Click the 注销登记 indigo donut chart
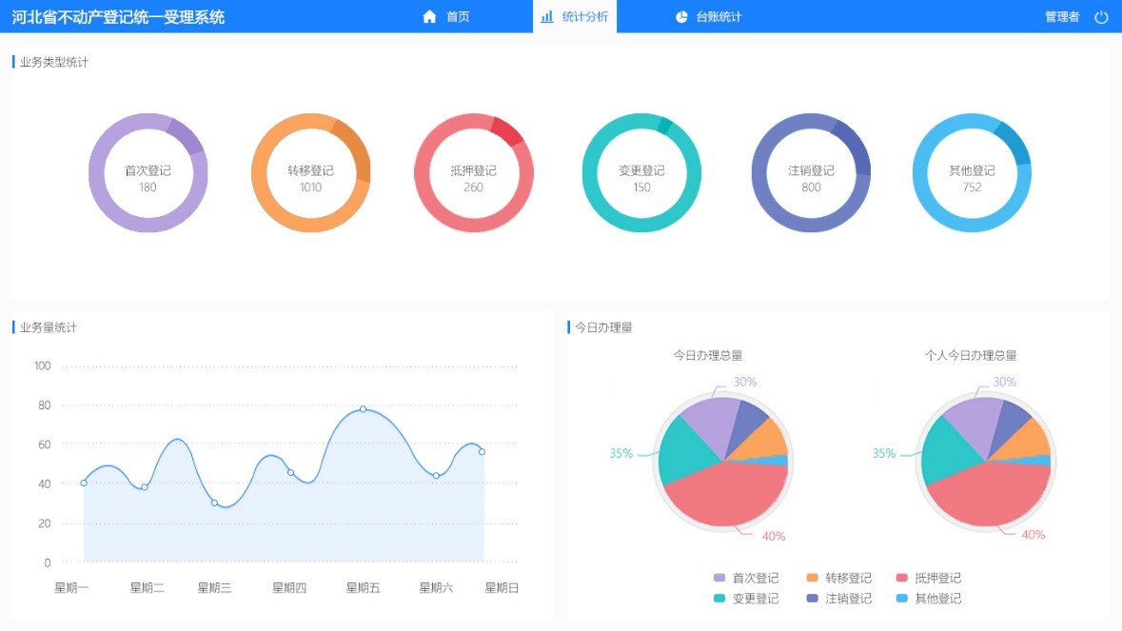 pos(811,172)
